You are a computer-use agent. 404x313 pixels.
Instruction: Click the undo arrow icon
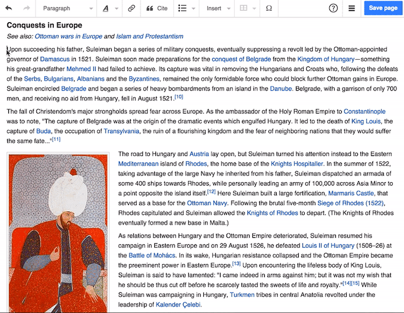click(9, 8)
